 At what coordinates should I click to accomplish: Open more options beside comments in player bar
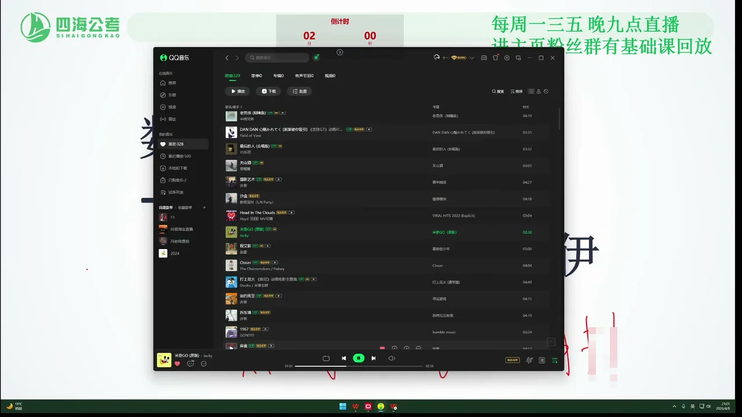coord(203,364)
